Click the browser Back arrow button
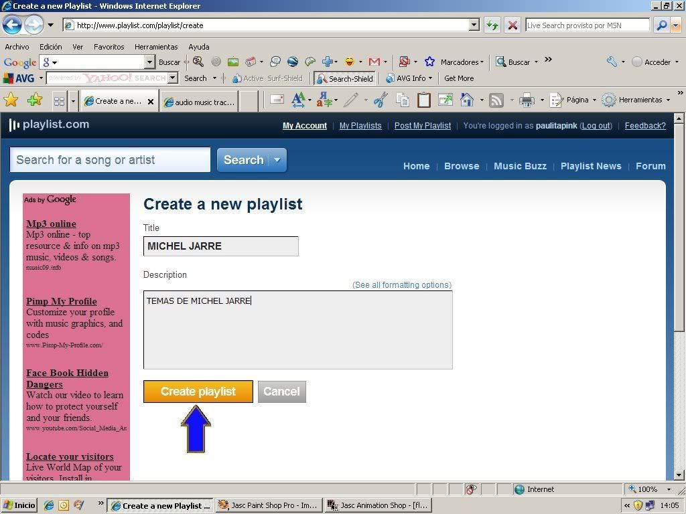This screenshot has height=514, width=686. point(12,25)
